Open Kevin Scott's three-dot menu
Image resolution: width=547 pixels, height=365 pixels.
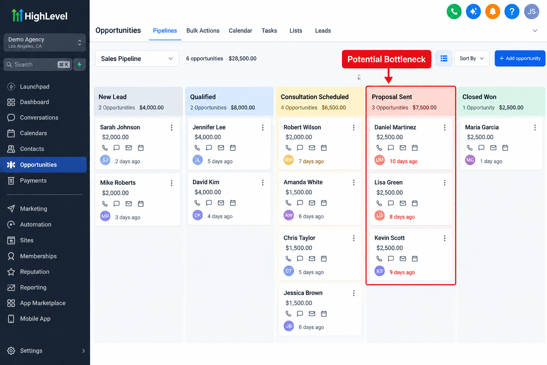pyautogui.click(x=444, y=238)
